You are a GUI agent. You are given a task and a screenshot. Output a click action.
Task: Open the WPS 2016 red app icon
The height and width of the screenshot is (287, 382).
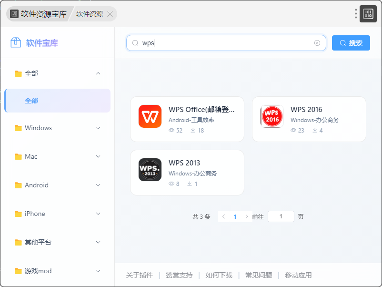(272, 116)
